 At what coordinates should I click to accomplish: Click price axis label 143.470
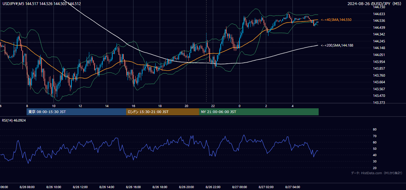coord(379,96)
